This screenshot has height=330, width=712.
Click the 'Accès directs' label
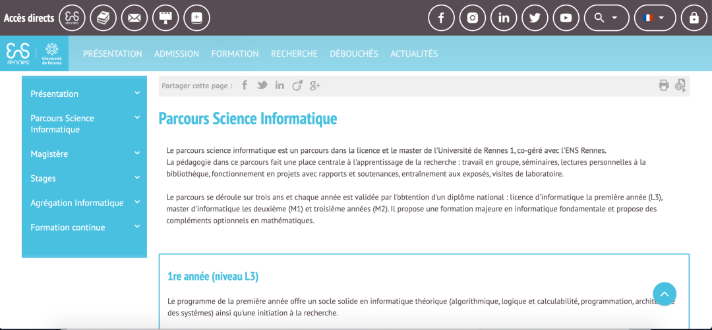pos(29,18)
